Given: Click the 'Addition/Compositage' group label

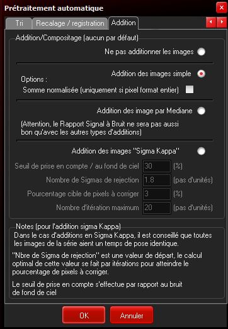Looking at the screenshot, I should [77, 38].
